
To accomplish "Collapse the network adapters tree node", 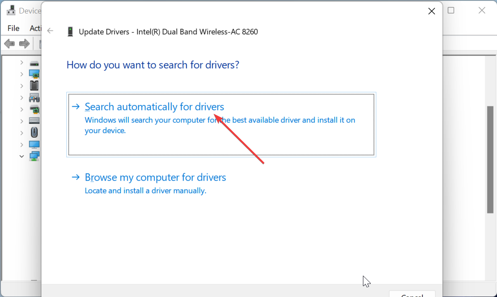I will pyautogui.click(x=21, y=156).
